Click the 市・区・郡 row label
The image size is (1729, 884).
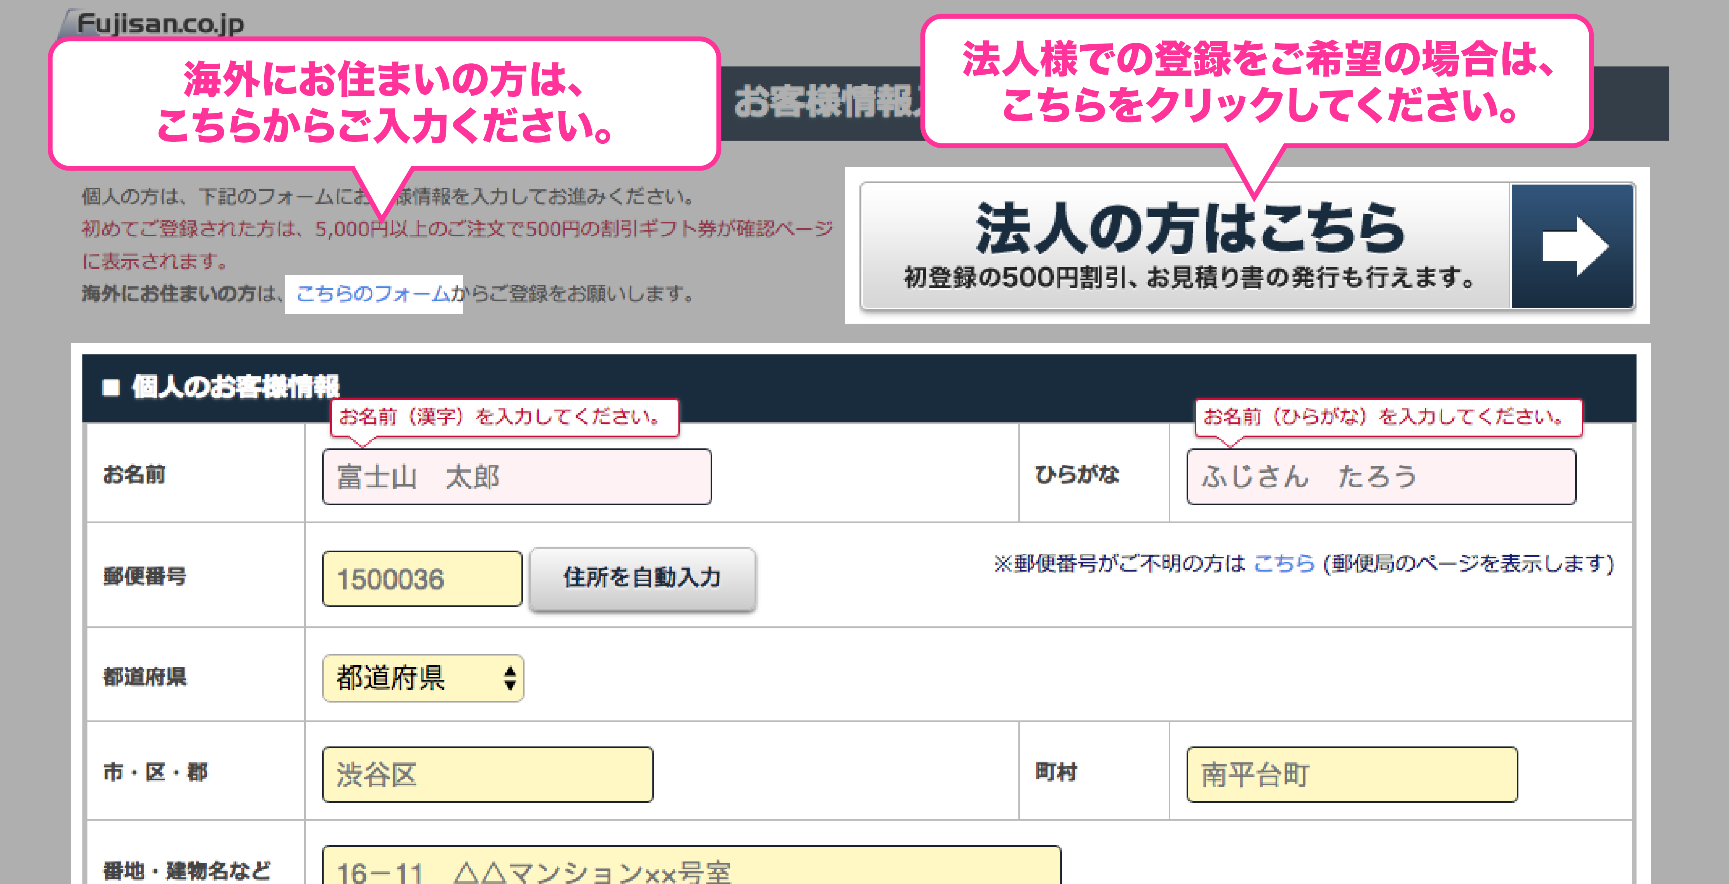coord(155,772)
